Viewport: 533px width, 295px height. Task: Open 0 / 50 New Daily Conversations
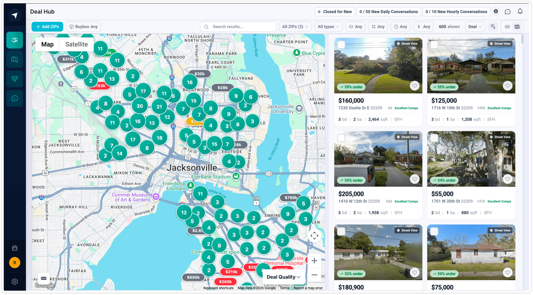[x=388, y=12]
